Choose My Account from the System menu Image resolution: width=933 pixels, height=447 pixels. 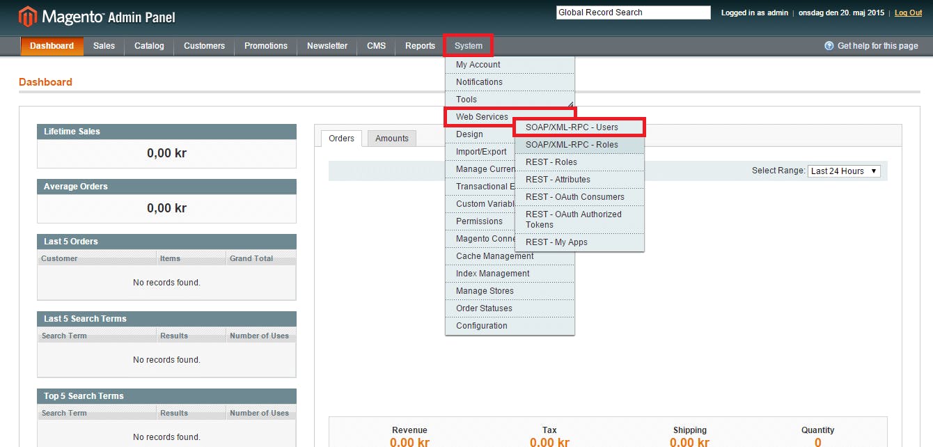click(510, 65)
